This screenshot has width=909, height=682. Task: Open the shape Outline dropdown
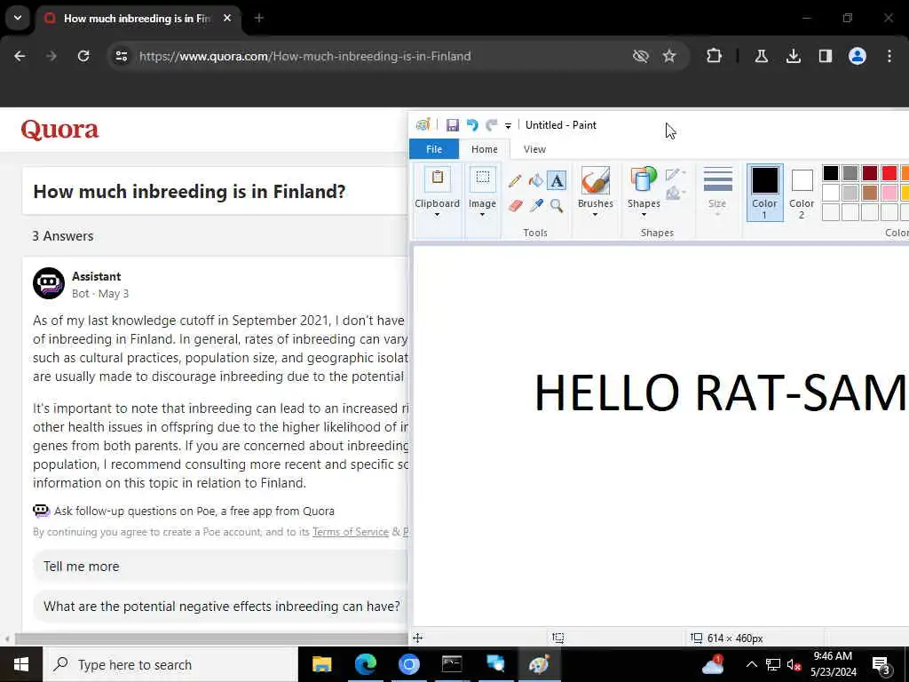point(676,174)
